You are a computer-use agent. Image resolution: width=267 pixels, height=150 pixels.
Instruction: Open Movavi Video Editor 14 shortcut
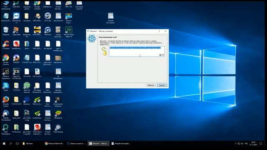point(69,32)
